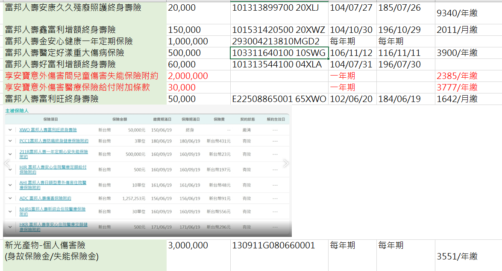Select policy number cell E22508865001 65XWO
Screen dimensions: 502x271
pos(279,99)
